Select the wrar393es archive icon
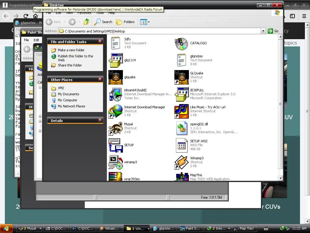The width and height of the screenshot is (310, 233). tap(115, 177)
